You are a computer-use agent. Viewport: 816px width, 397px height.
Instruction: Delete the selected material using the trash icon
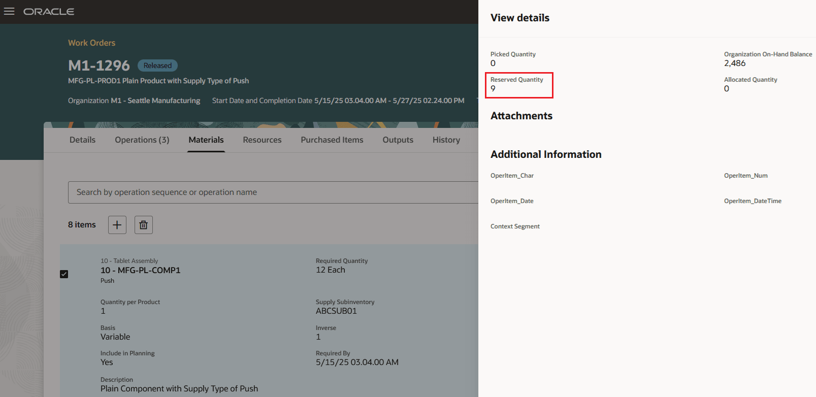click(143, 225)
